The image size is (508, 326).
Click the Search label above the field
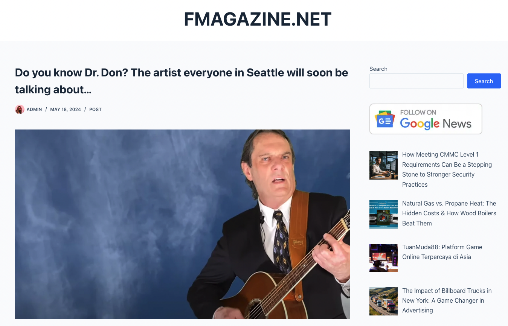click(x=378, y=69)
